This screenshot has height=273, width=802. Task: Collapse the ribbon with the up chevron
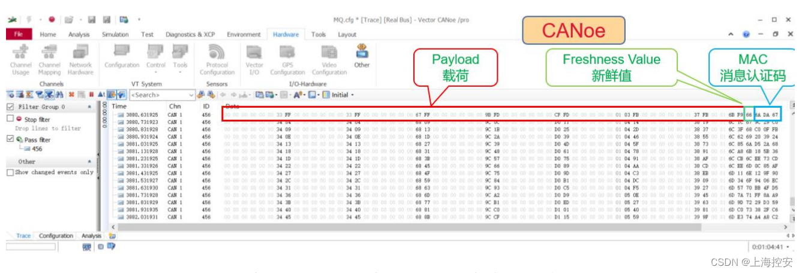click(x=731, y=35)
